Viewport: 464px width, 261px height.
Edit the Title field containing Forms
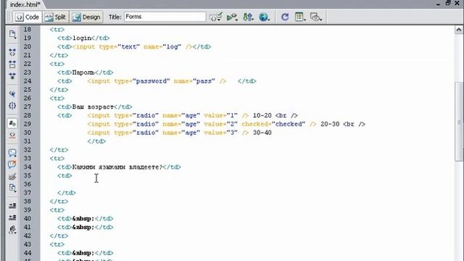point(165,17)
